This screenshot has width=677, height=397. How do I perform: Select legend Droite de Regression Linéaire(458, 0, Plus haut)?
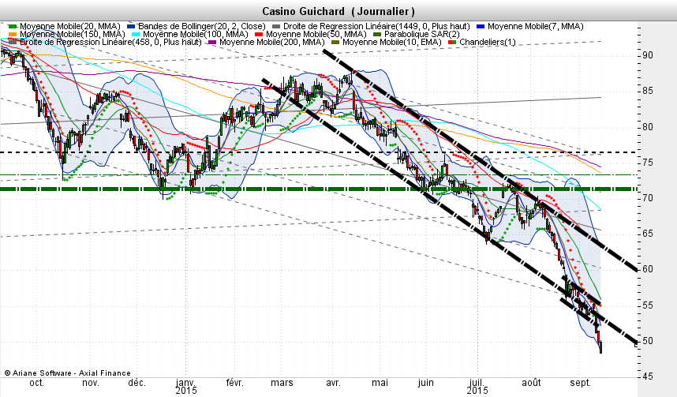[x=110, y=43]
